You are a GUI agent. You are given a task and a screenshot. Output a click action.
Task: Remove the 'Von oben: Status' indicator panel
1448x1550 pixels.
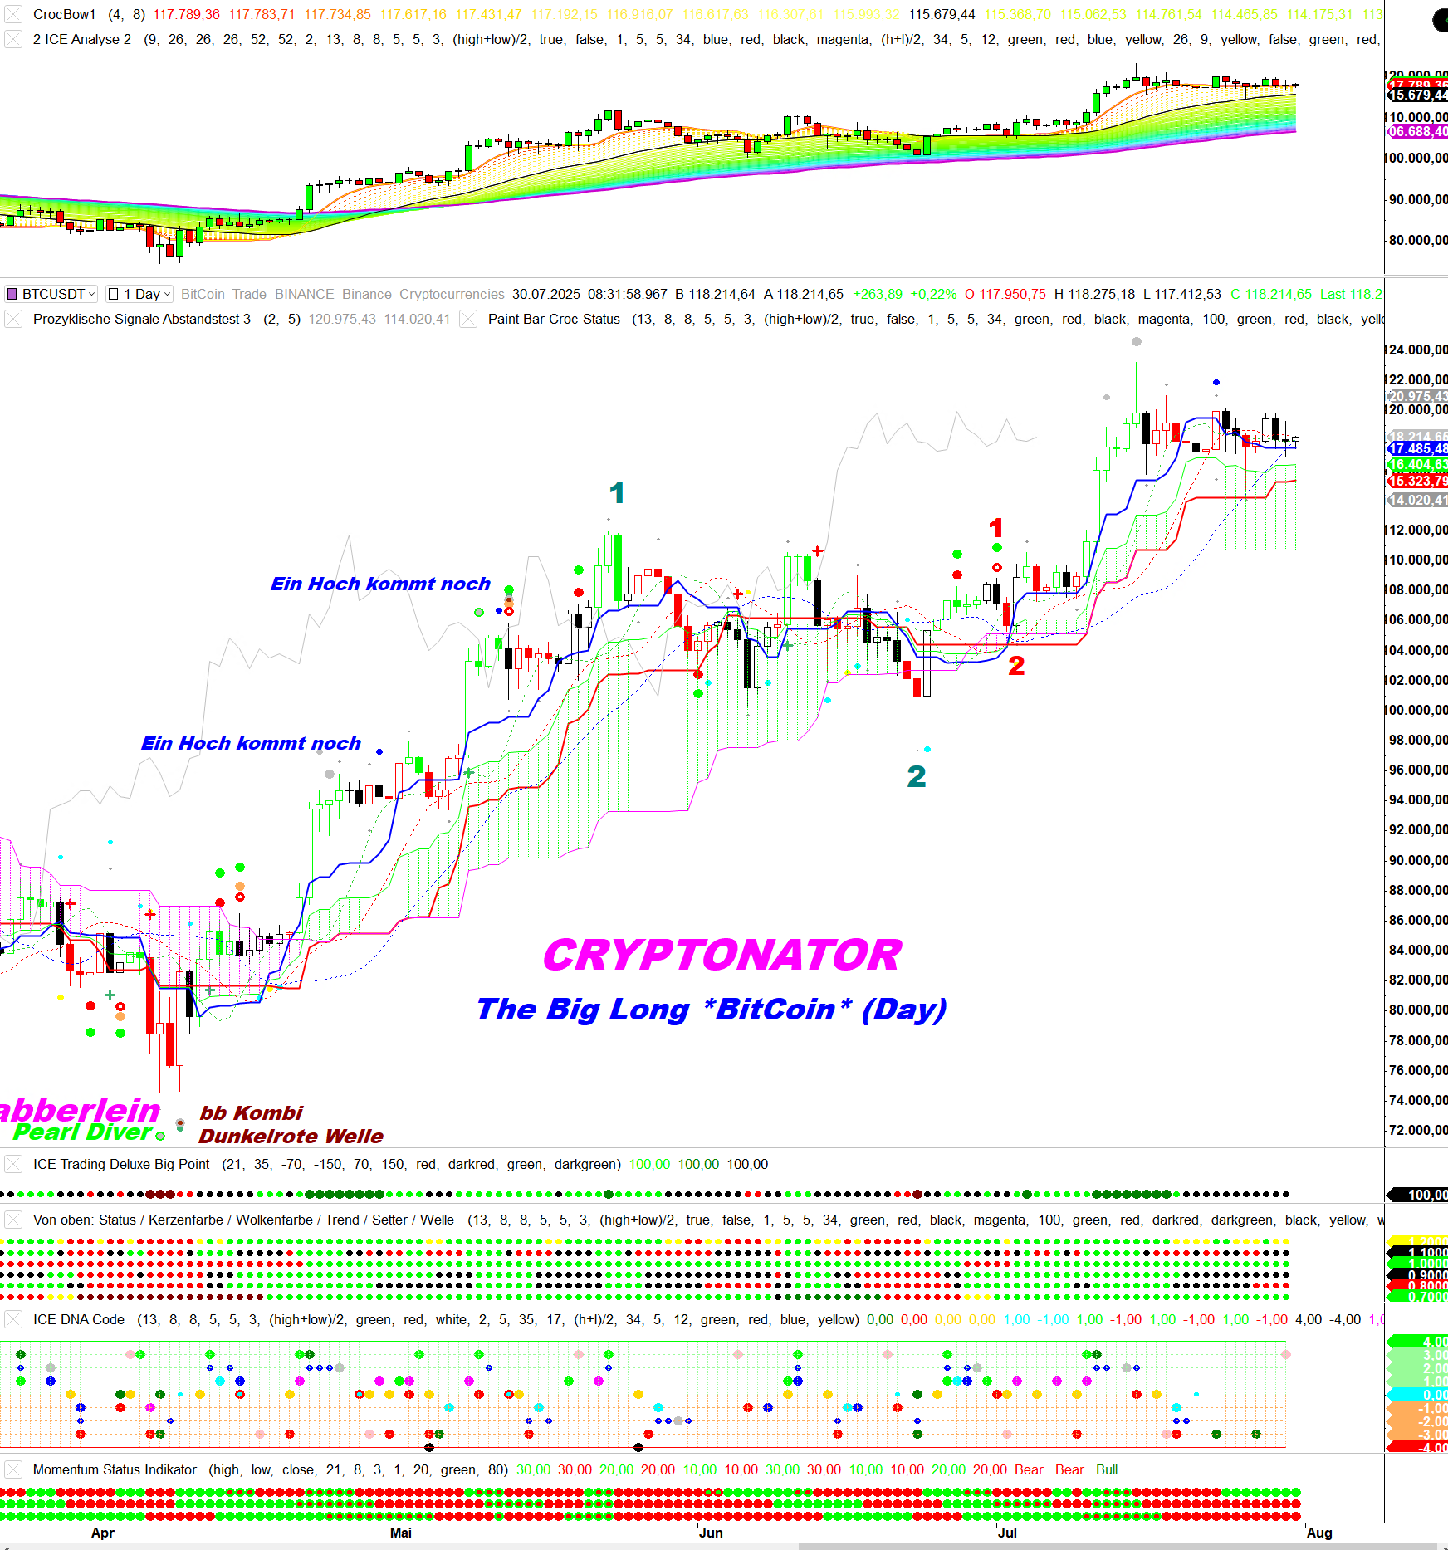click(x=13, y=1220)
